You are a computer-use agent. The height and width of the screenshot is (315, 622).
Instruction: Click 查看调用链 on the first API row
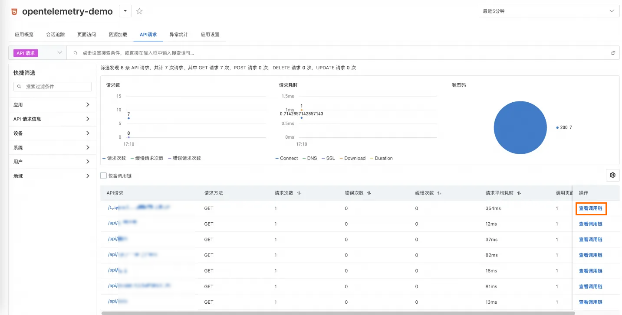(591, 208)
